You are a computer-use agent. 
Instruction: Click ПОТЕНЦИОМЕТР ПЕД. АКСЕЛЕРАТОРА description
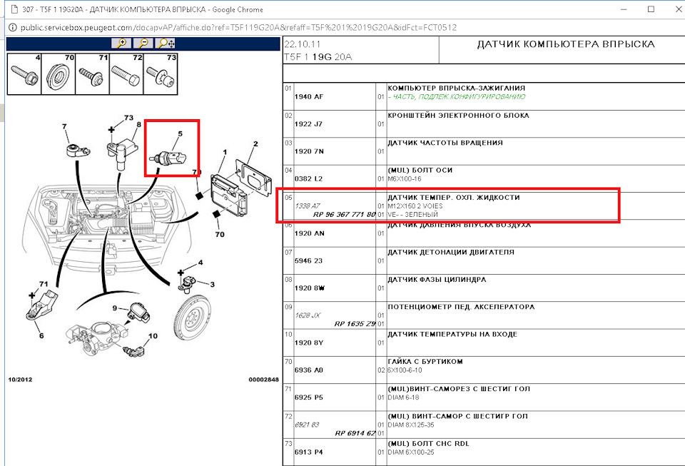pyautogui.click(x=461, y=307)
